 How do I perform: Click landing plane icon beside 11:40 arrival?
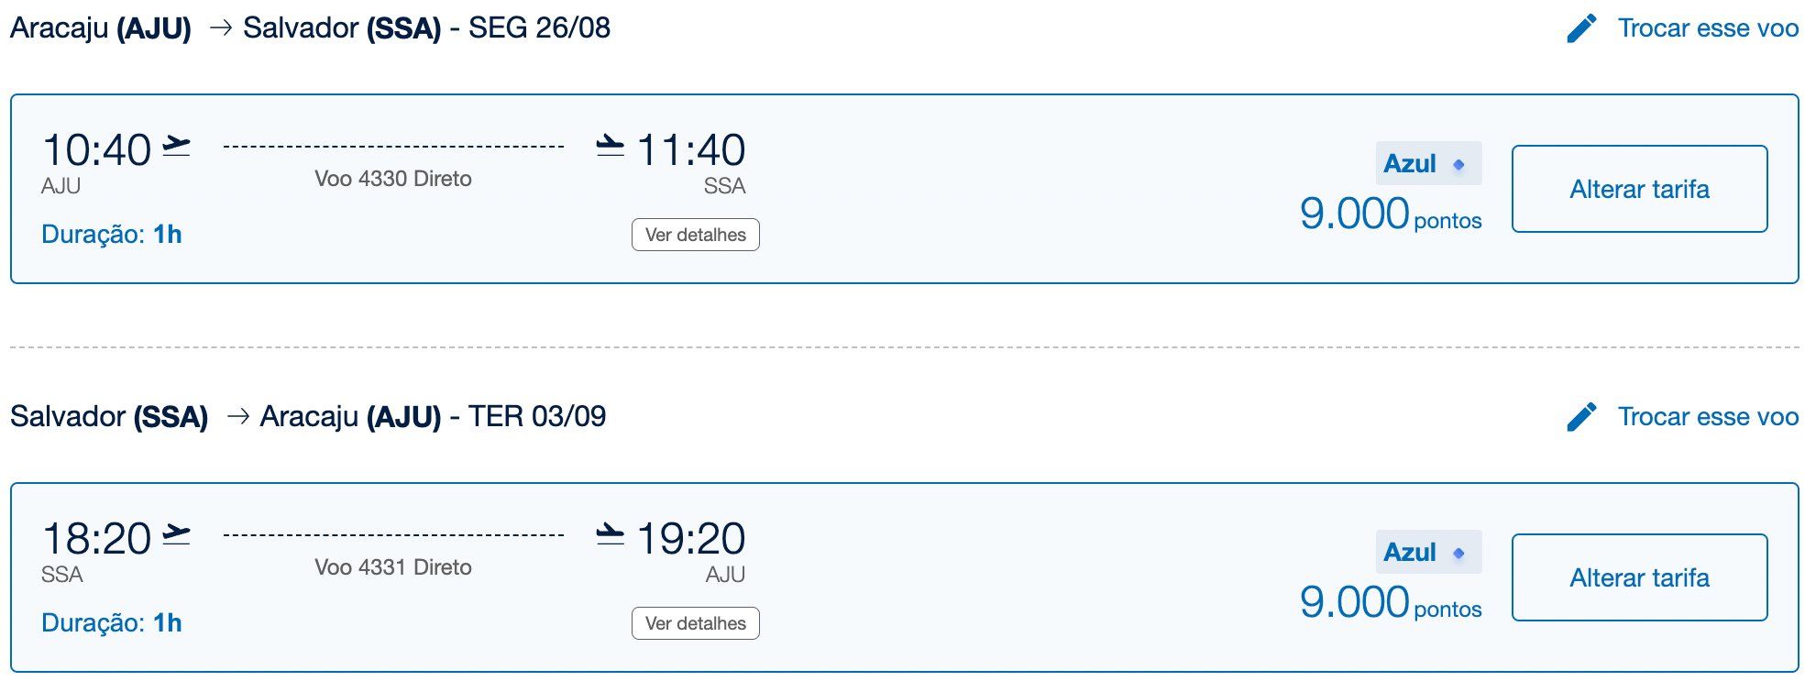pyautogui.click(x=610, y=147)
